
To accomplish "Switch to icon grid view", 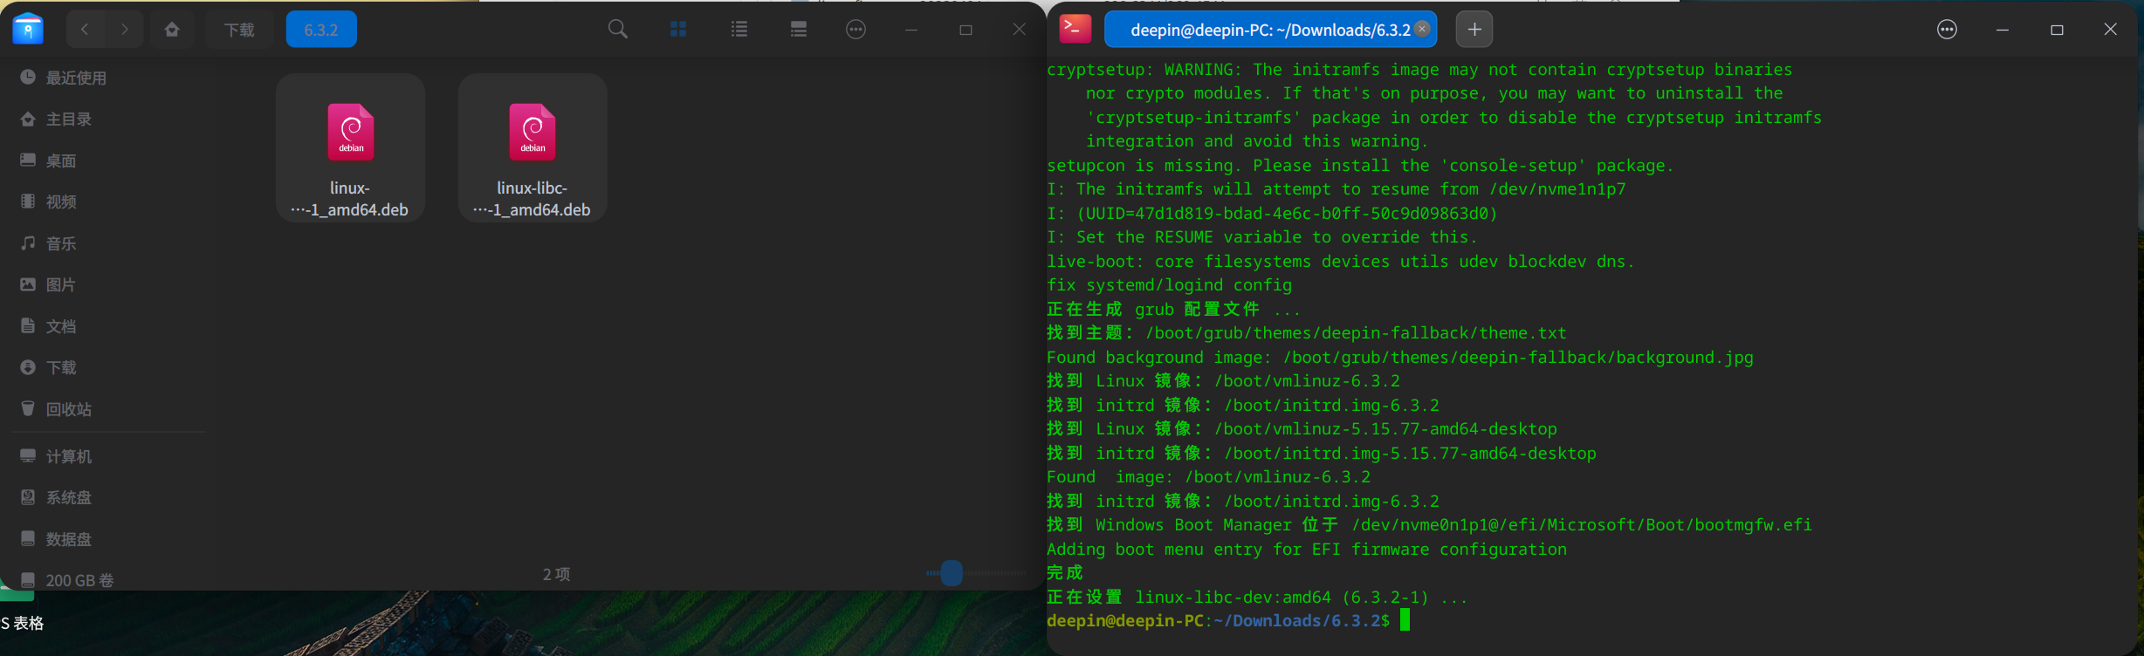I will coord(678,30).
